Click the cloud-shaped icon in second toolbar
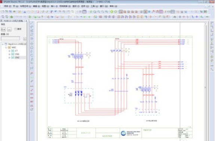The width and height of the screenshot is (215, 141). [175, 17]
